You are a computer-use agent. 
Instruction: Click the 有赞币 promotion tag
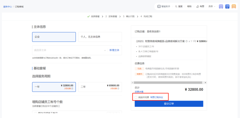tap(139, 74)
